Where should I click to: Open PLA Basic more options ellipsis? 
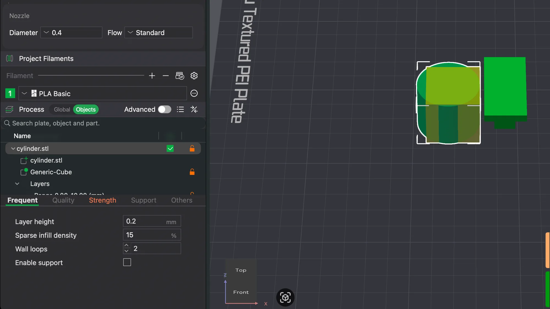pos(194,93)
